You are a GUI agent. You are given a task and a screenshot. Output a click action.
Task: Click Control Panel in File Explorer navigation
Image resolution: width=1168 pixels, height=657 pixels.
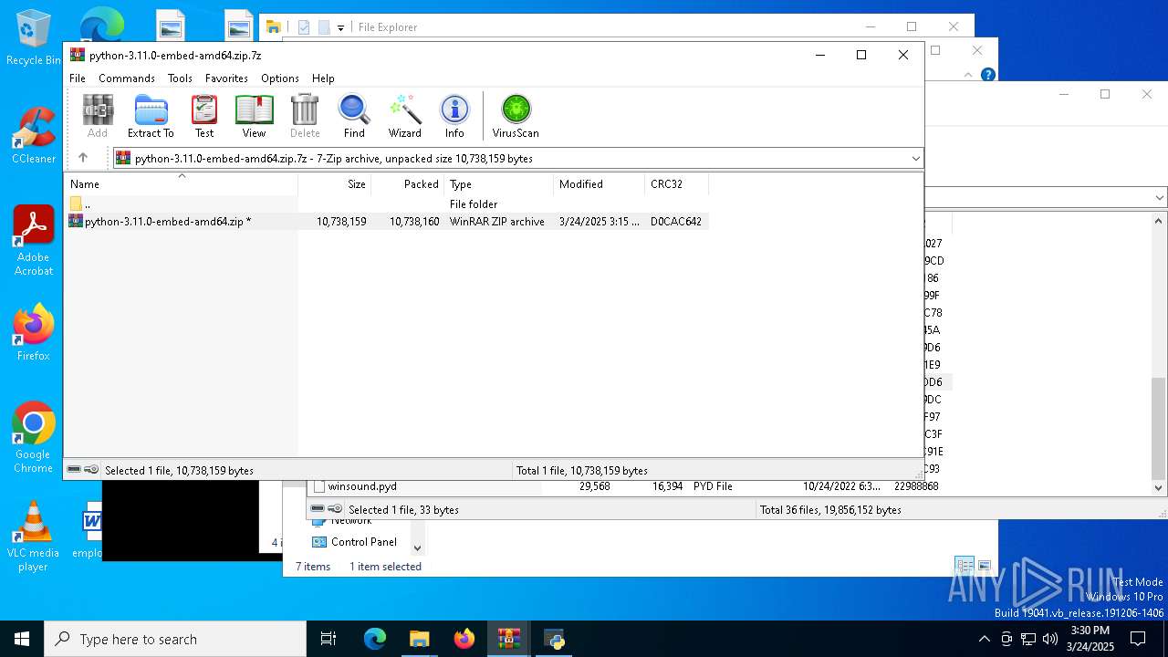click(363, 542)
